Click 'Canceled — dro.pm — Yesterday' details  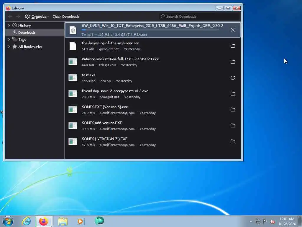click(x=107, y=81)
